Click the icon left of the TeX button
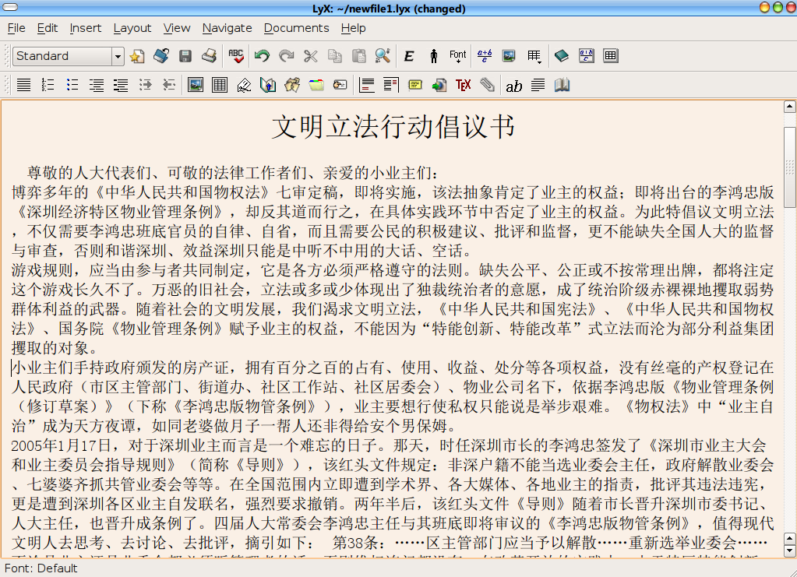Viewport: 797px width, 577px height. [x=439, y=85]
